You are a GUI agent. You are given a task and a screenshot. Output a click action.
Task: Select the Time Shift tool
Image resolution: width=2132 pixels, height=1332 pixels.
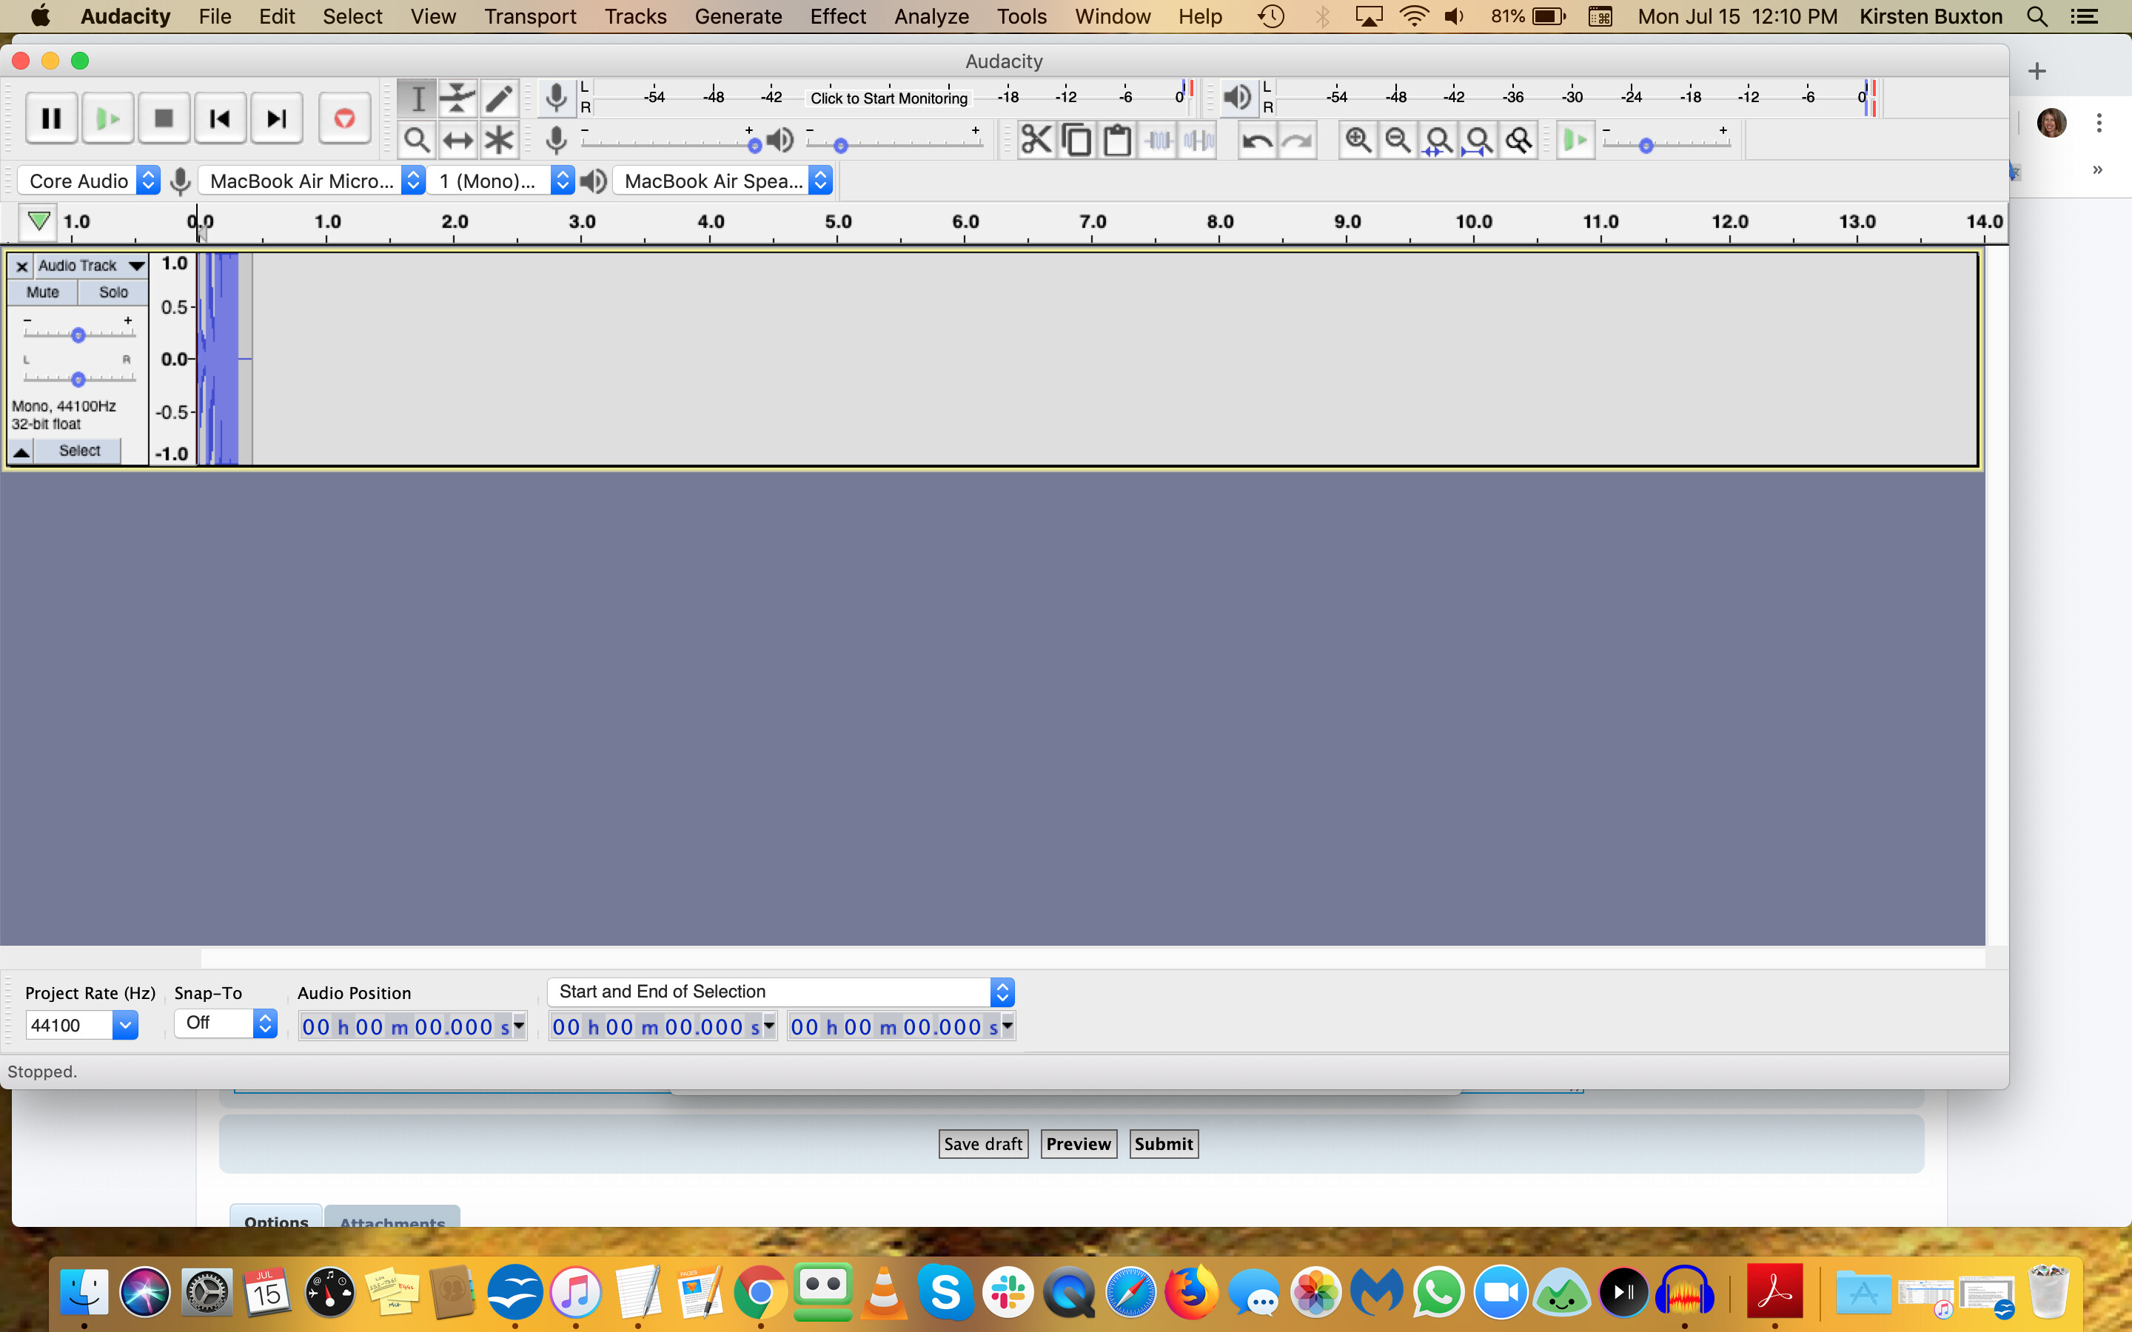(x=458, y=140)
